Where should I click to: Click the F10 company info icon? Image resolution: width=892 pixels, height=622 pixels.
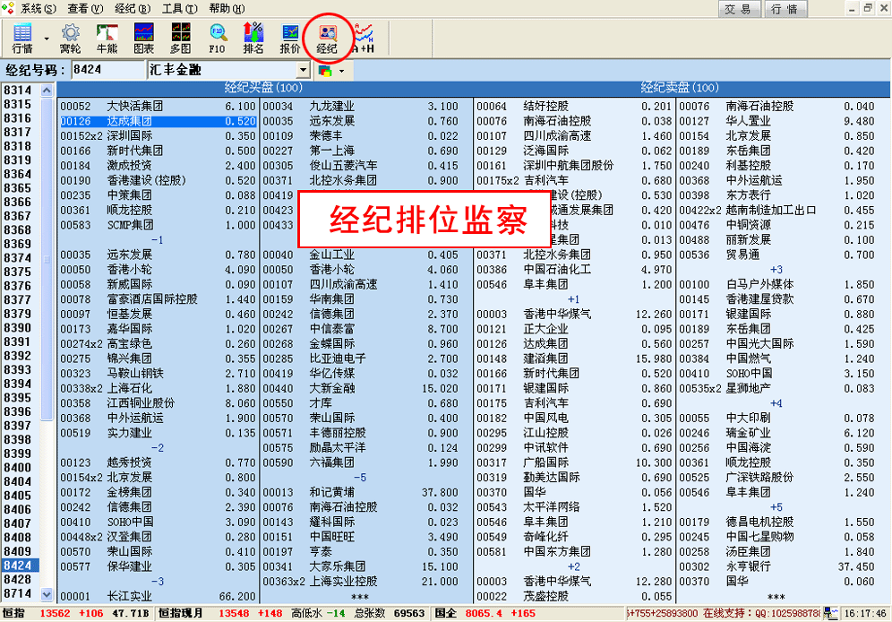(x=217, y=38)
